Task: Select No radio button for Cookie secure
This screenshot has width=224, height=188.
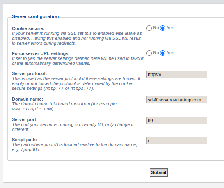Action: 149,28
